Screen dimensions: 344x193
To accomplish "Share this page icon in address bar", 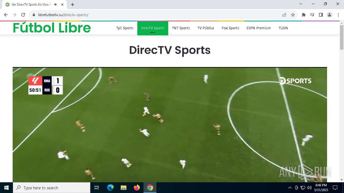I will 284,15.
